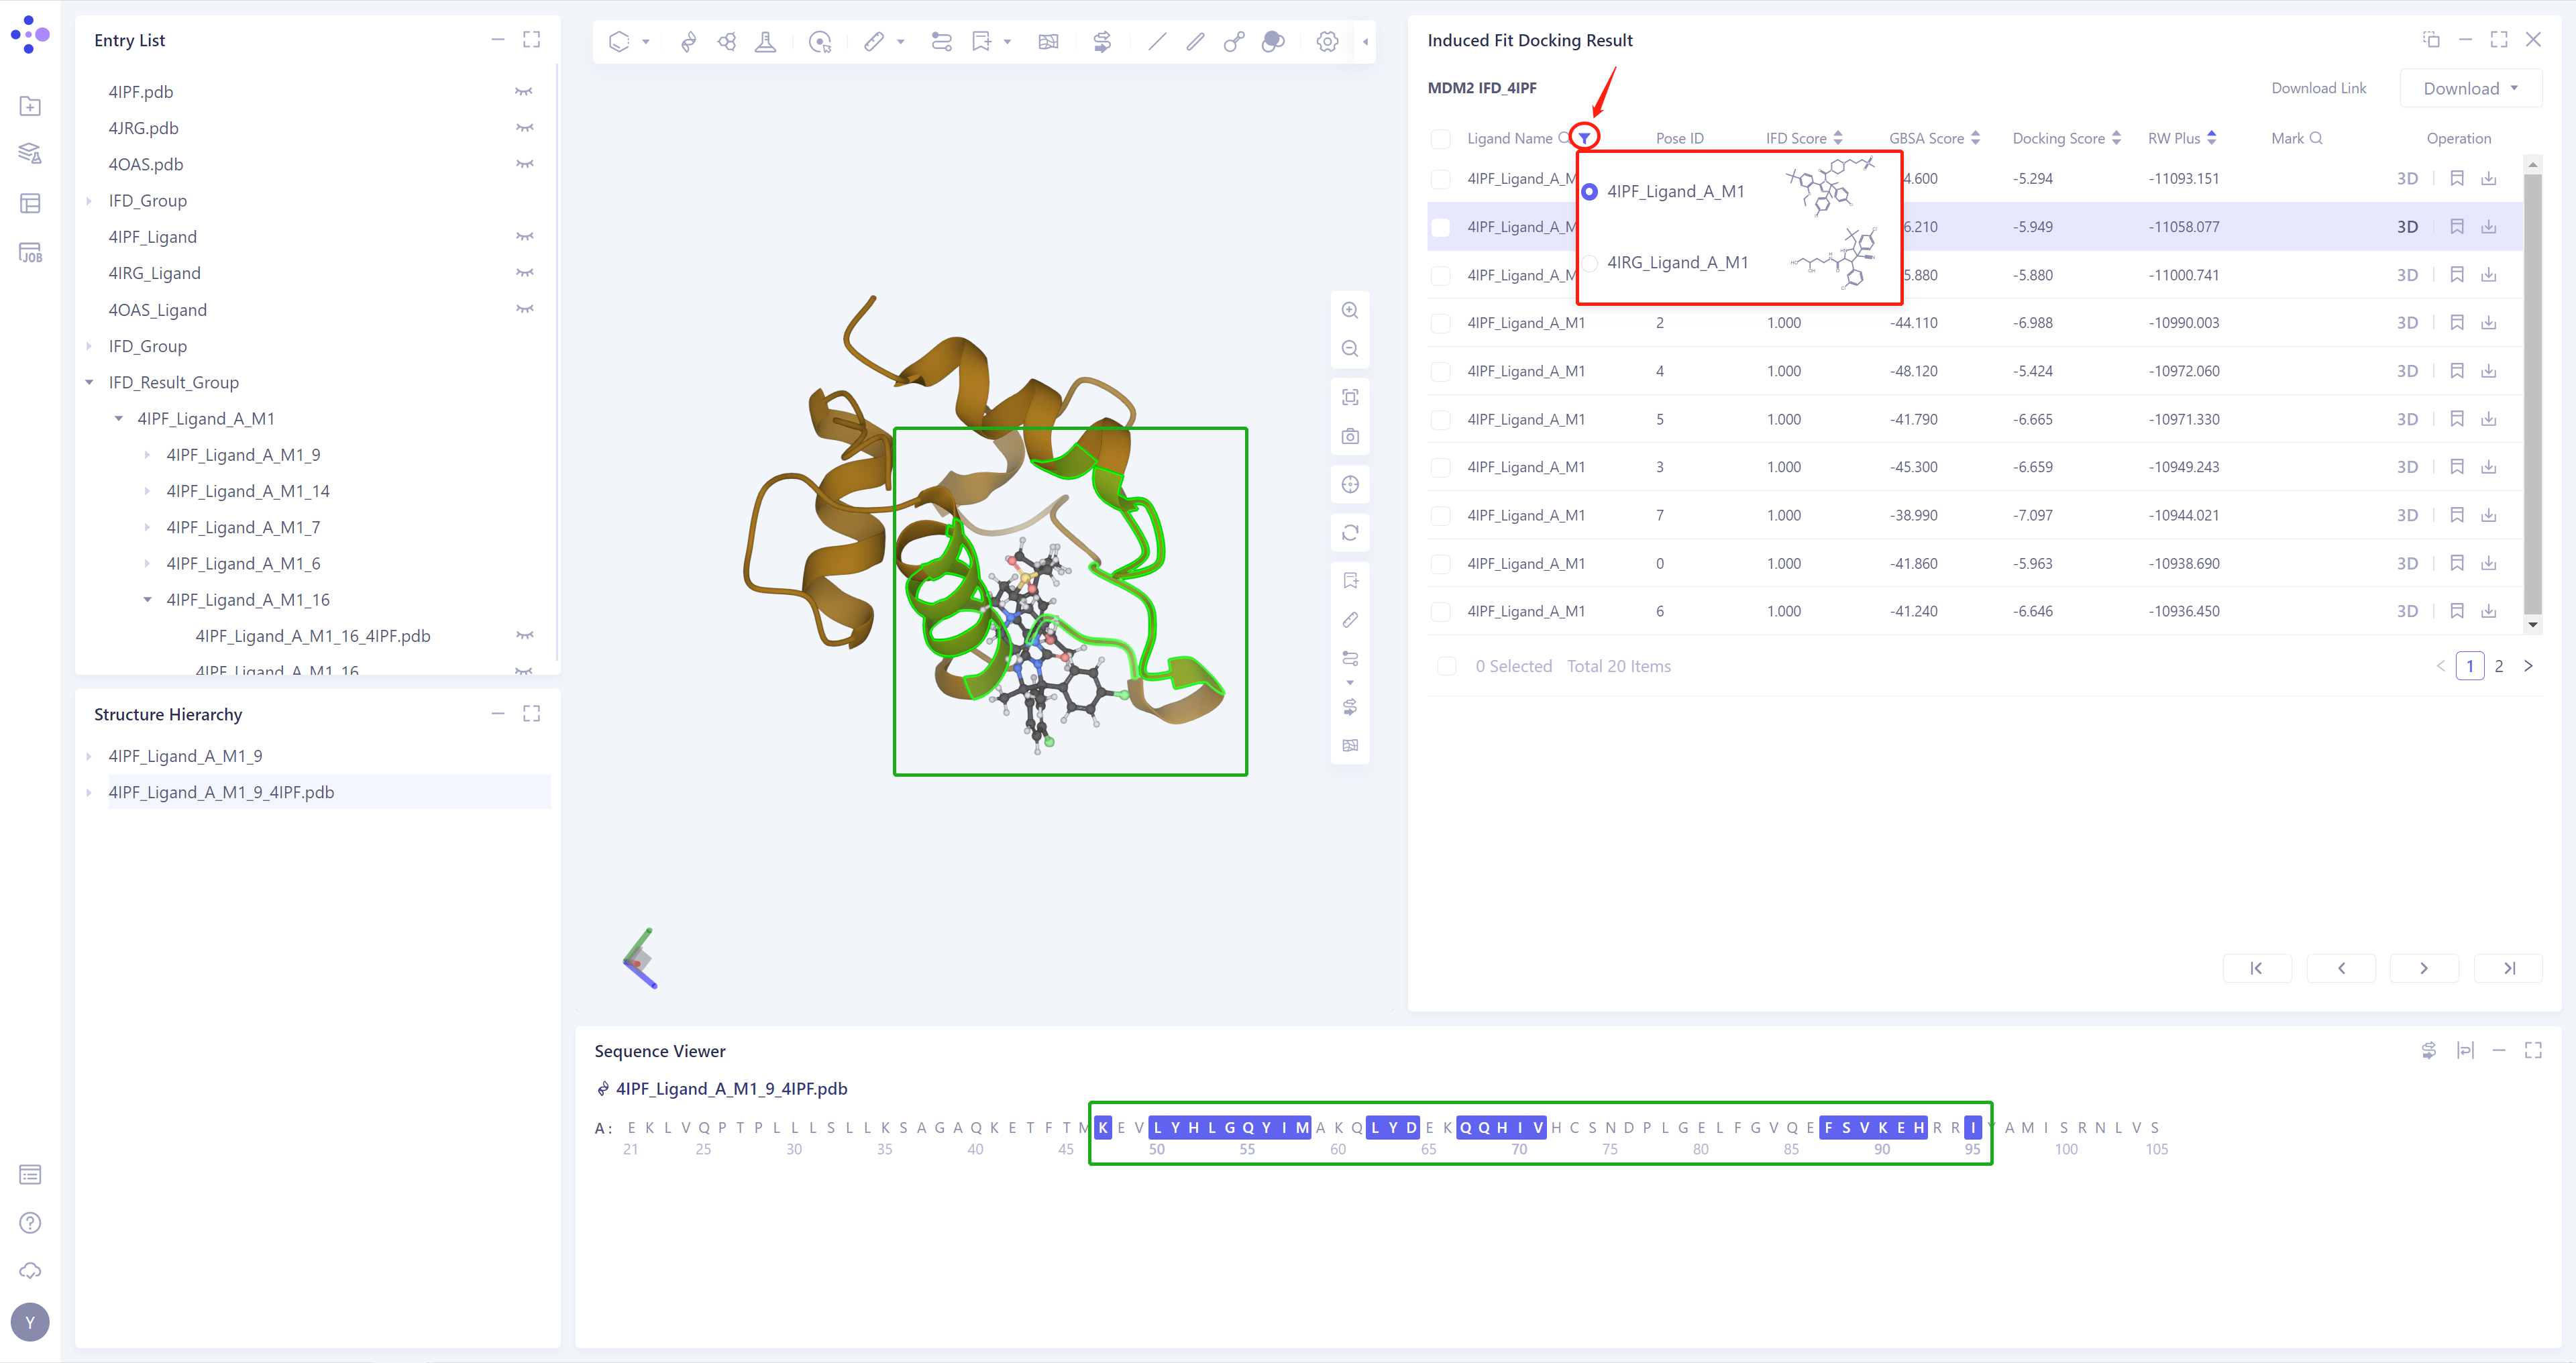Image resolution: width=2576 pixels, height=1363 pixels.
Task: Tick the select-all checkbox above the results table
Action: click(1441, 138)
